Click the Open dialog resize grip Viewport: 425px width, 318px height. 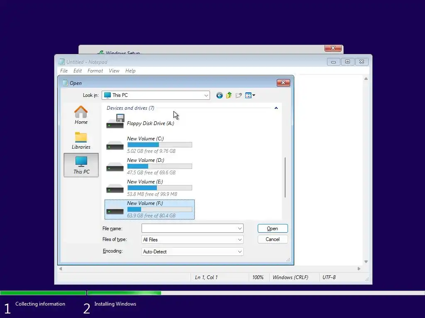pos(288,260)
